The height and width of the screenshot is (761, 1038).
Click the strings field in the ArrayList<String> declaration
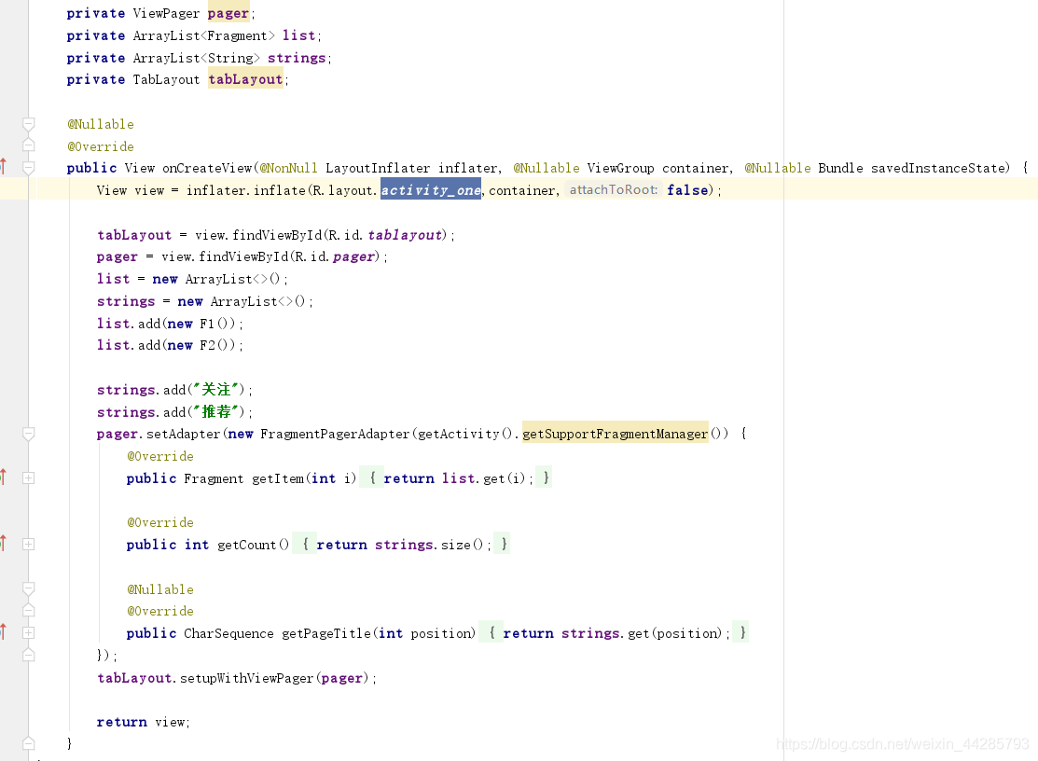click(x=297, y=58)
